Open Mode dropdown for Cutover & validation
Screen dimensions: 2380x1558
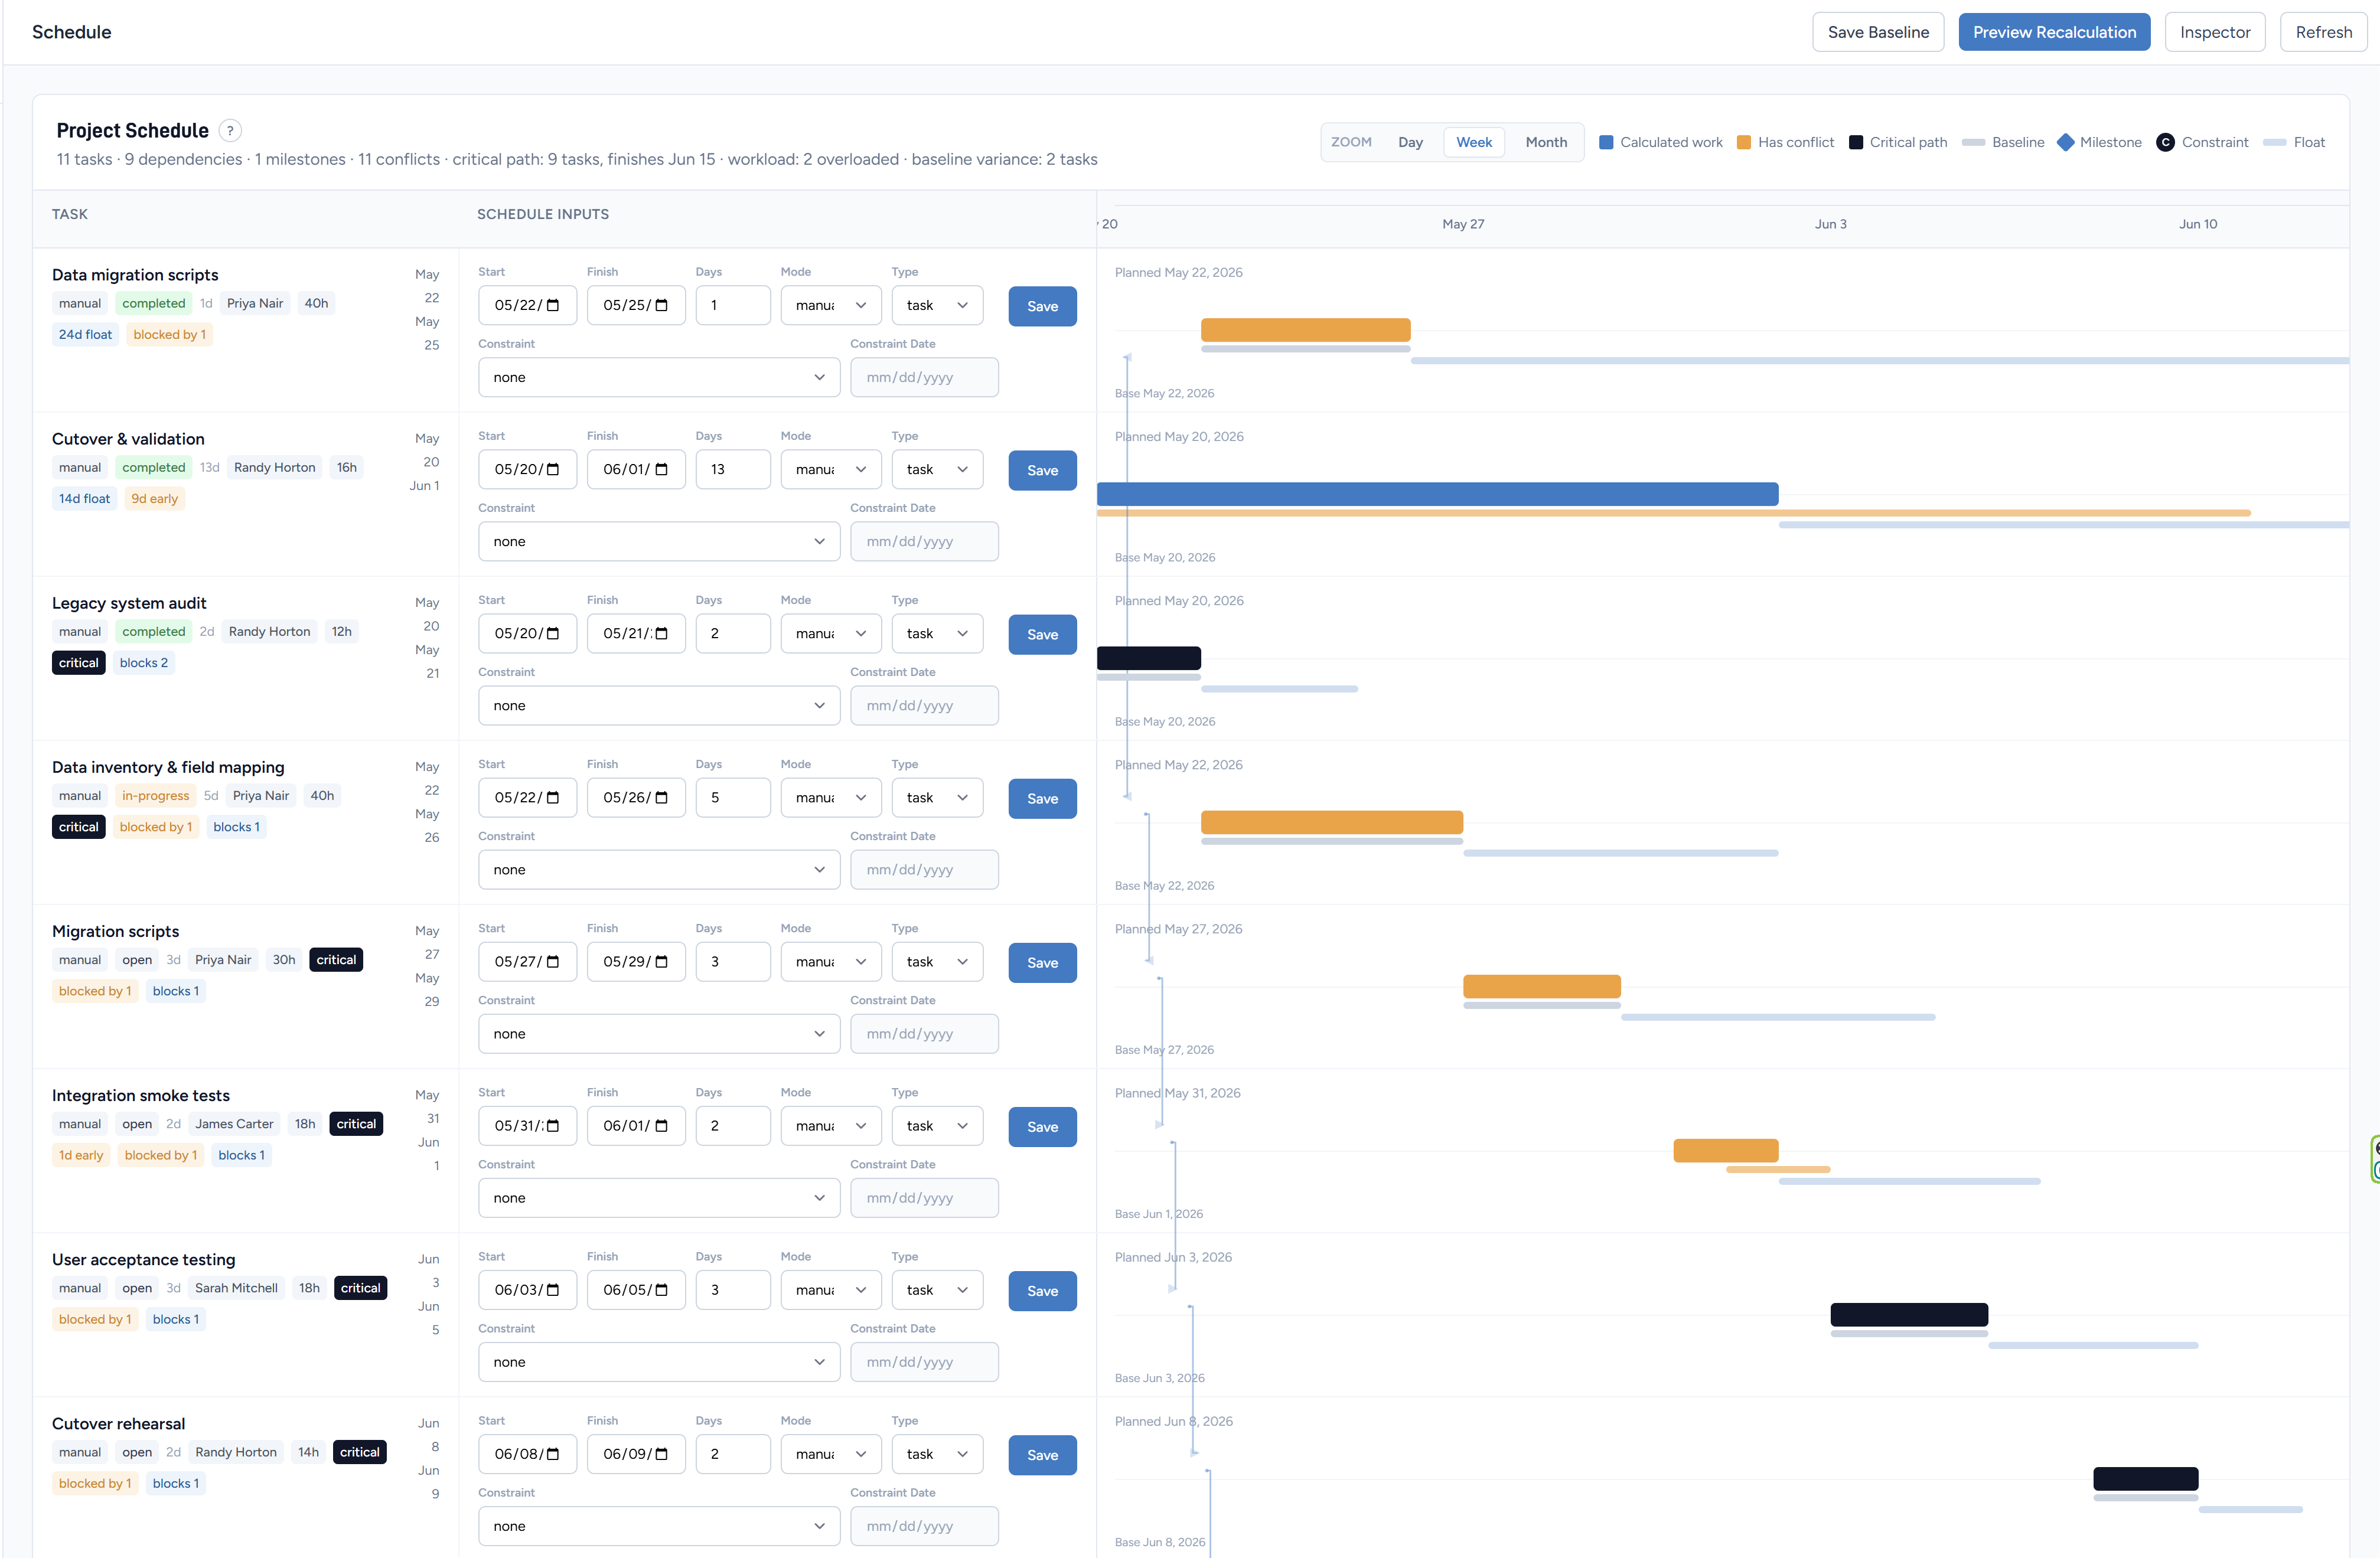pos(831,470)
